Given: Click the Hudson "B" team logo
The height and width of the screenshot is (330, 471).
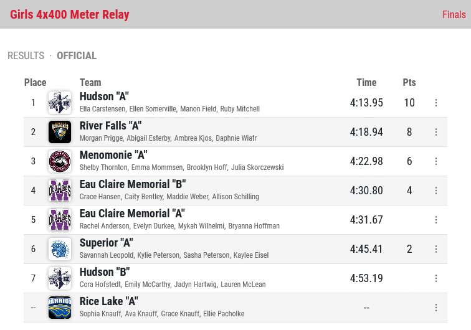Looking at the screenshot, I should pos(60,278).
